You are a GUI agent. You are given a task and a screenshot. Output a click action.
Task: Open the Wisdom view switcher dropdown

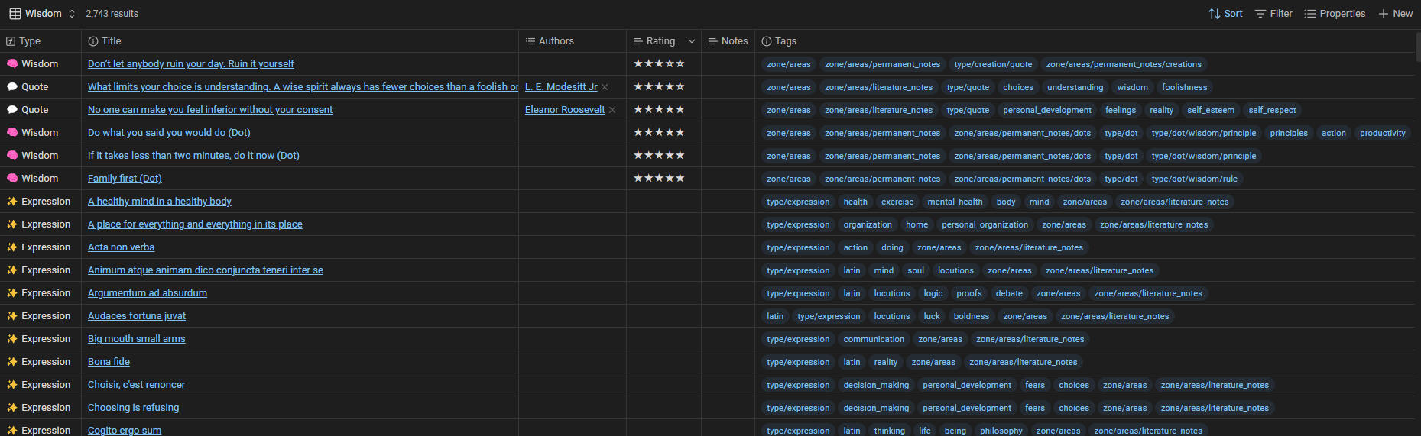(x=43, y=14)
